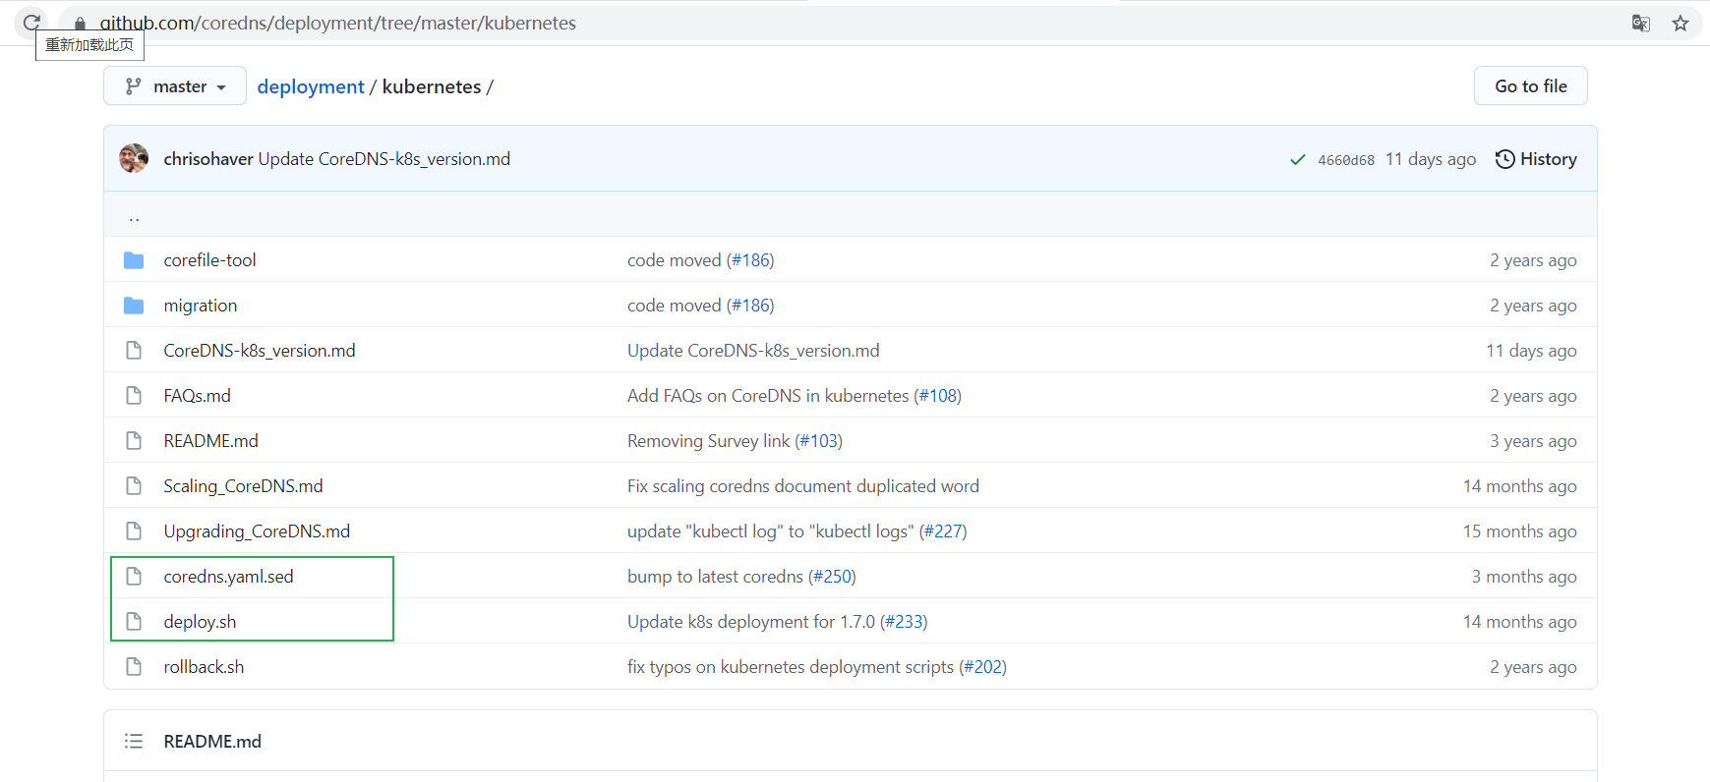Screen dimensions: 1710x782
Task: Click the file icon for Scaling_CoreDNS.md
Action: [x=134, y=486]
